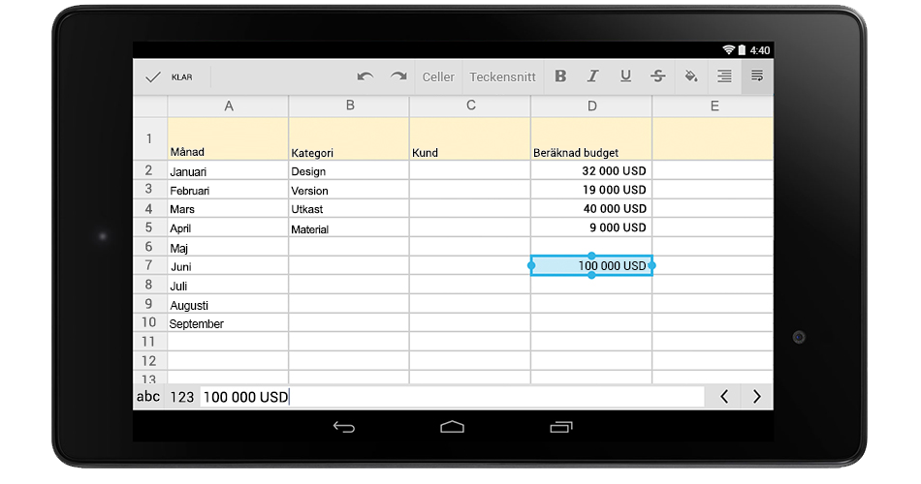Open the Teckensnitt menu
The image size is (921, 484).
pyautogui.click(x=502, y=76)
